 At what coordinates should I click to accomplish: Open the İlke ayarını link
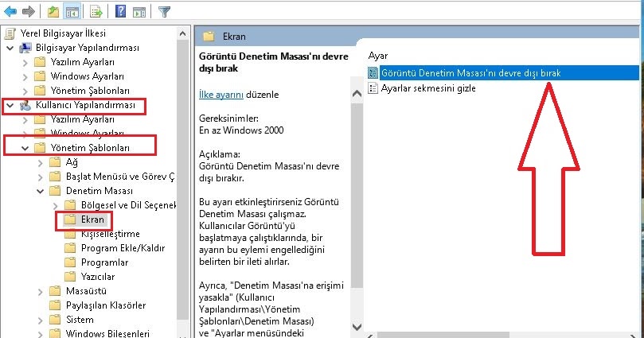point(221,95)
